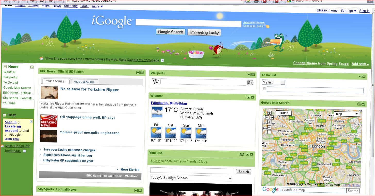Open the BBC News gadget menu arrow
This screenshot has width=375, height=196.
pyautogui.click(x=138, y=73)
